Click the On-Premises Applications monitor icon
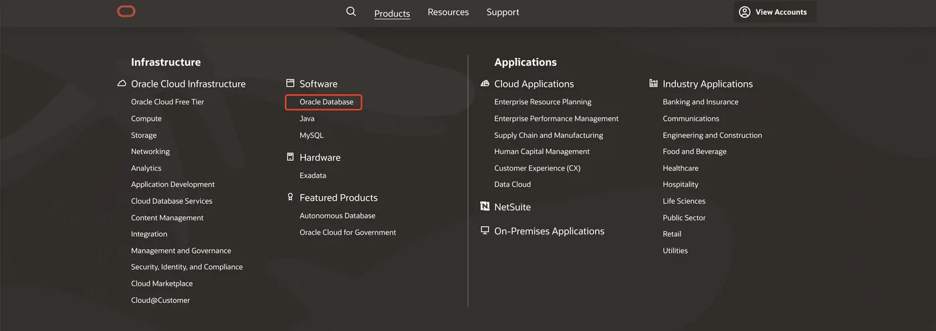Screen dimensions: 936x331 (x=485, y=230)
